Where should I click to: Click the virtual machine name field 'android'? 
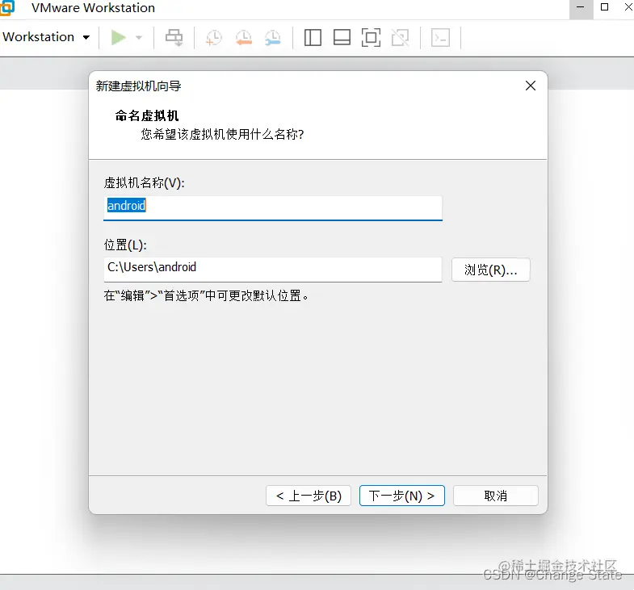pyautogui.click(x=273, y=207)
